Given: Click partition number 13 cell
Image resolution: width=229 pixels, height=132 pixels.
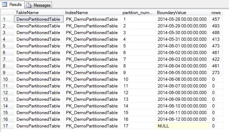Looking at the screenshot, I should coord(138,99).
